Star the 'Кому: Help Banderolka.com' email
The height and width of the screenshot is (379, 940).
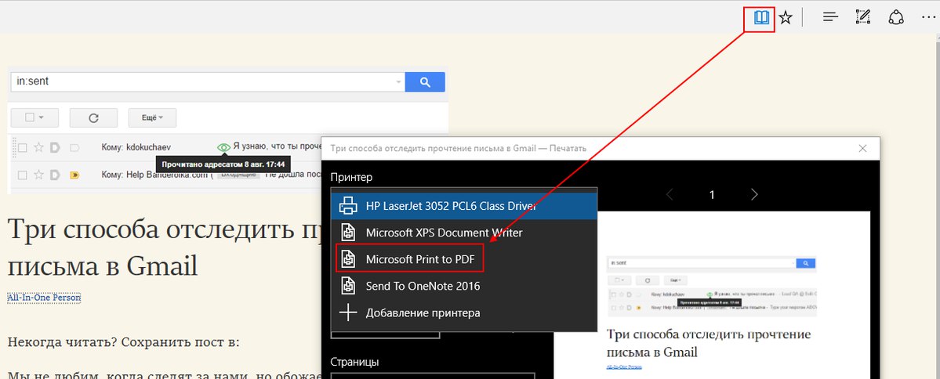[38, 175]
